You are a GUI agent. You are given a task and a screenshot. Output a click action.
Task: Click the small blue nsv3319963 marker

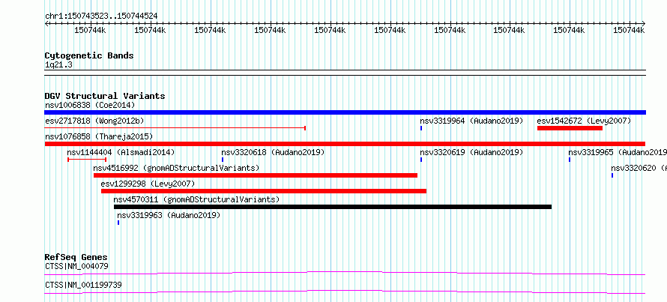pyautogui.click(x=118, y=223)
